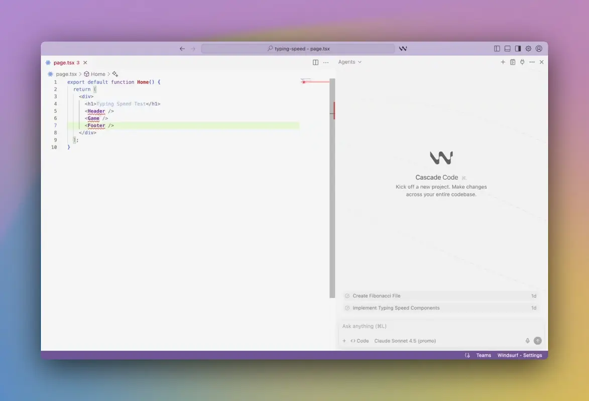Open the Create Fibonacci File conversation
Viewport: 589px width, 401px height.
click(377, 296)
